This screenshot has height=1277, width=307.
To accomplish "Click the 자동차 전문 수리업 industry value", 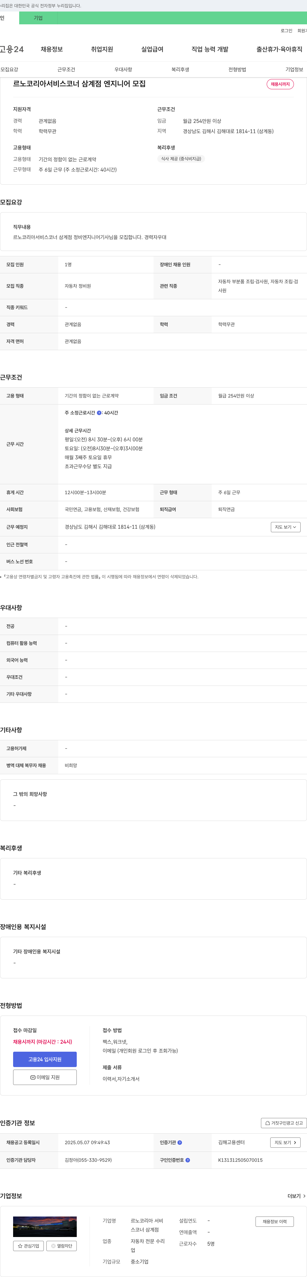I will pos(147,1246).
